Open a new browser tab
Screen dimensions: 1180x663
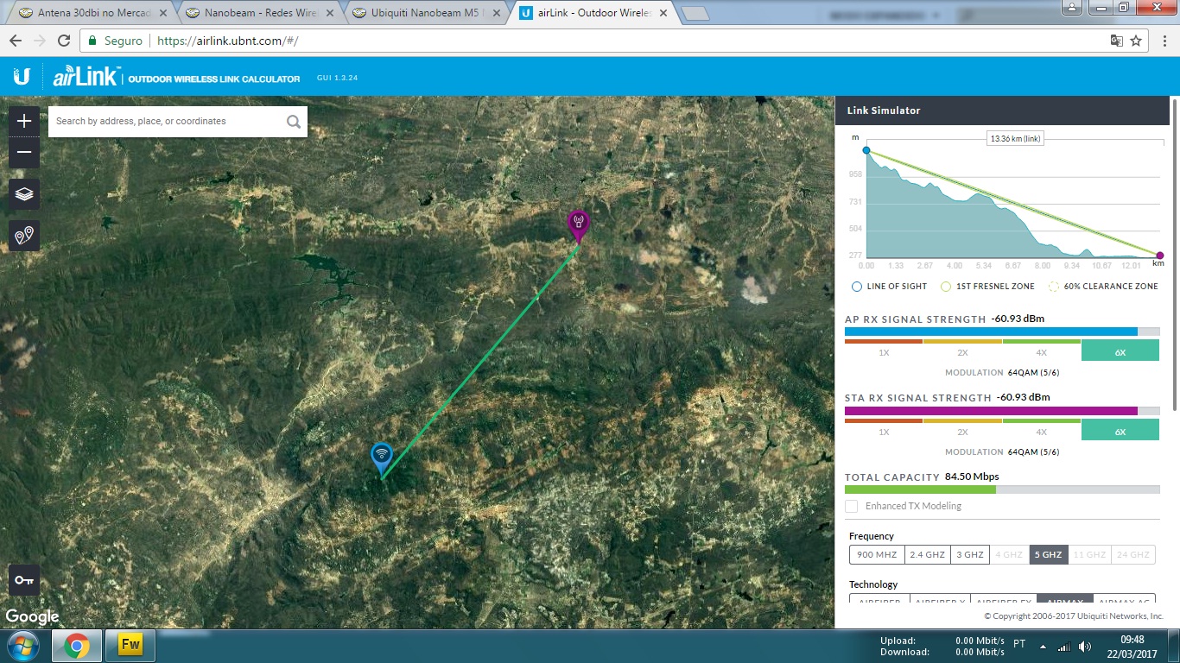695,14
